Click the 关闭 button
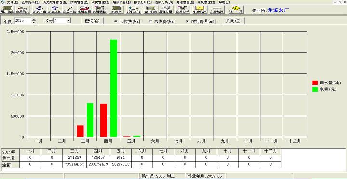This screenshot has height=179, width=347. point(233,21)
